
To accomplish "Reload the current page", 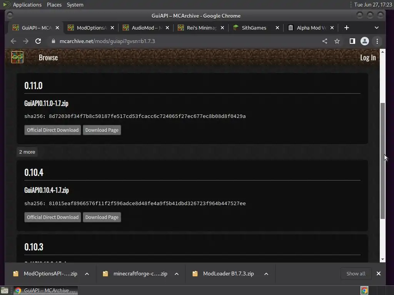I will [x=38, y=41].
